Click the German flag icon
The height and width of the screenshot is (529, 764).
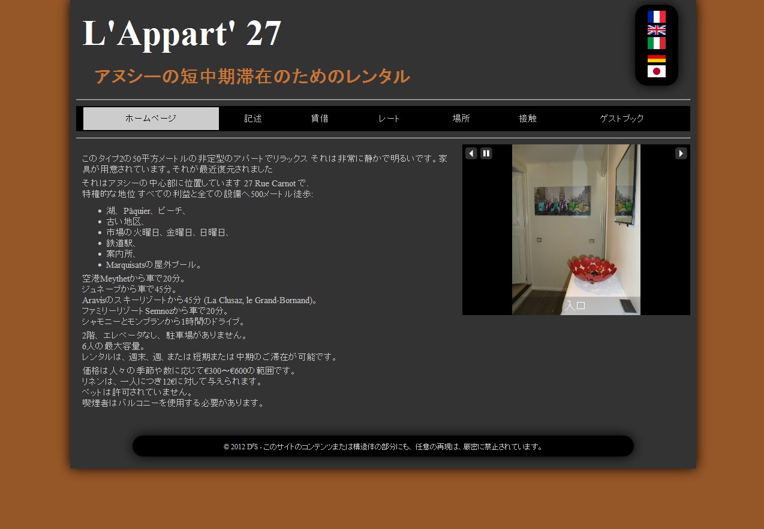click(656, 59)
